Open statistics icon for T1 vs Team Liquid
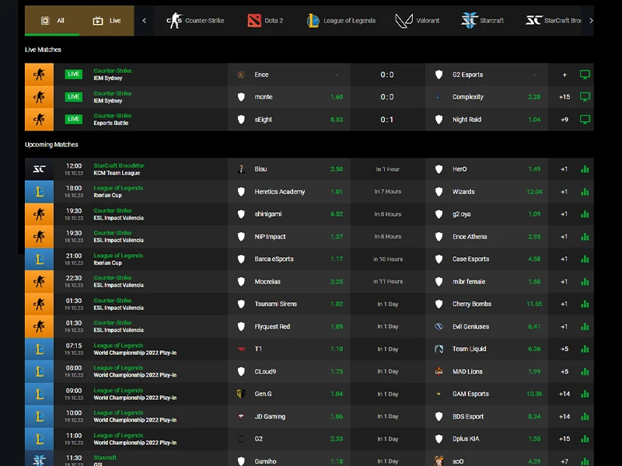The width and height of the screenshot is (622, 466). [585, 349]
